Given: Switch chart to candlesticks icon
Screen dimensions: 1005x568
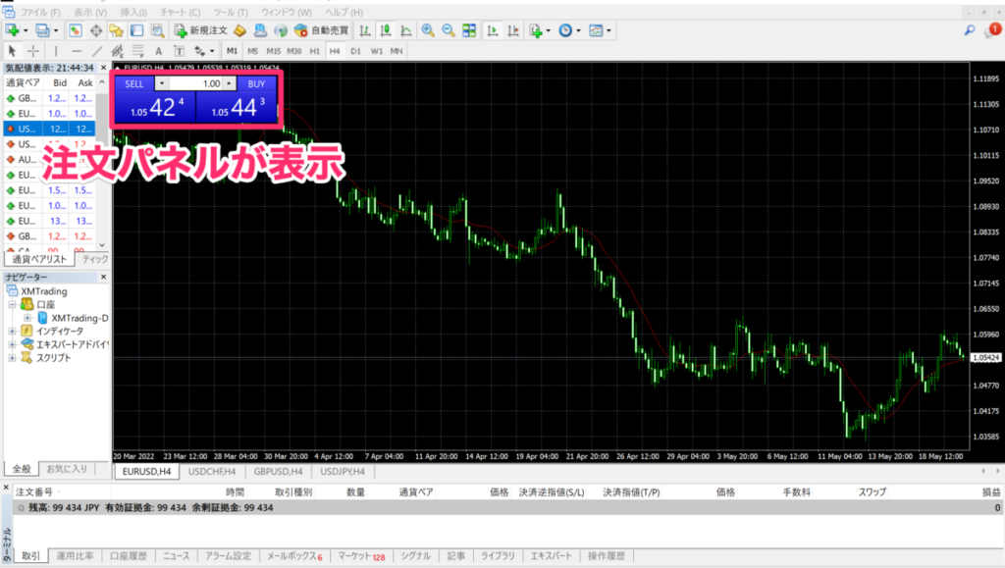Looking at the screenshot, I should [x=385, y=30].
